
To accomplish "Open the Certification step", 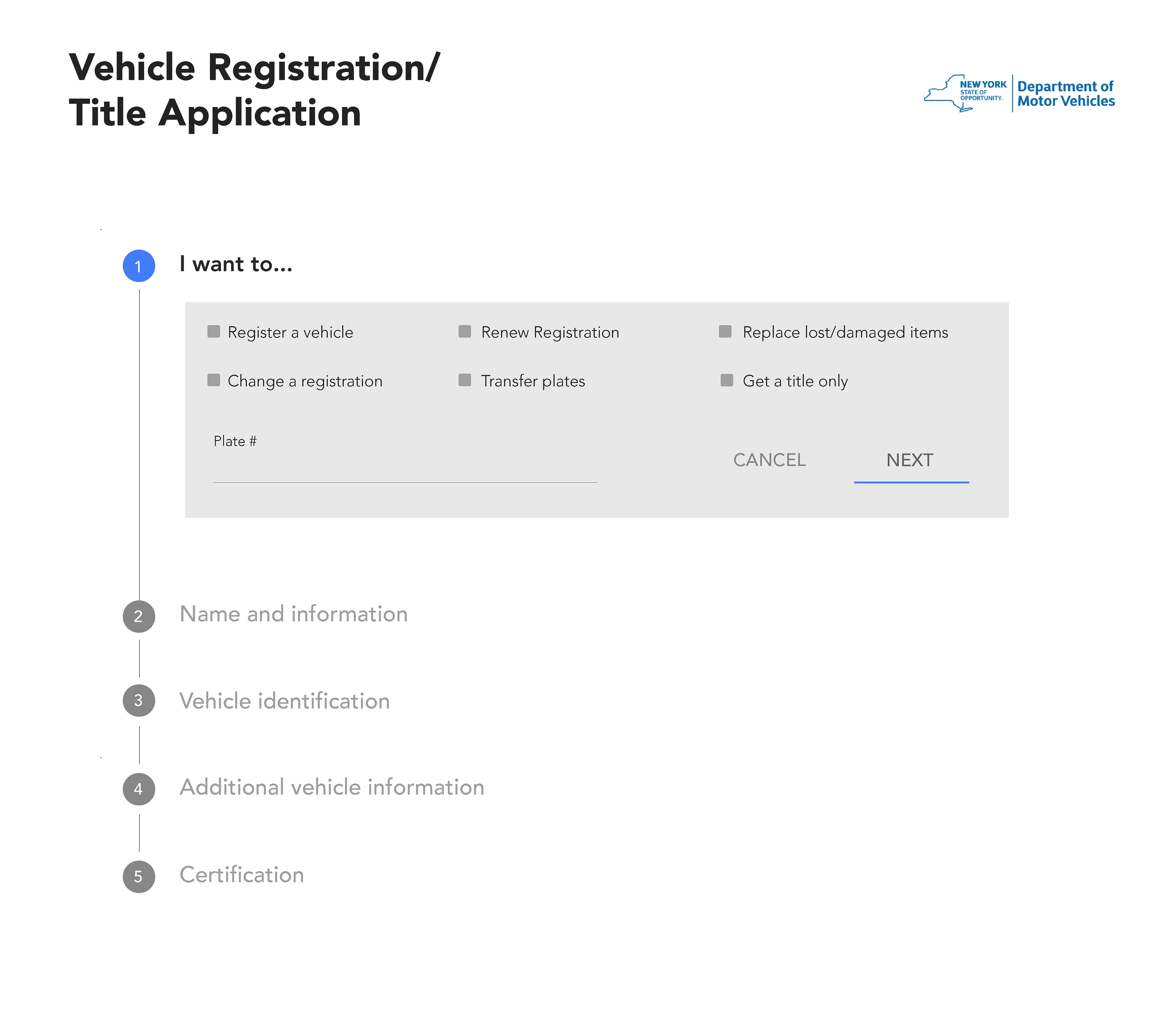I will click(242, 875).
